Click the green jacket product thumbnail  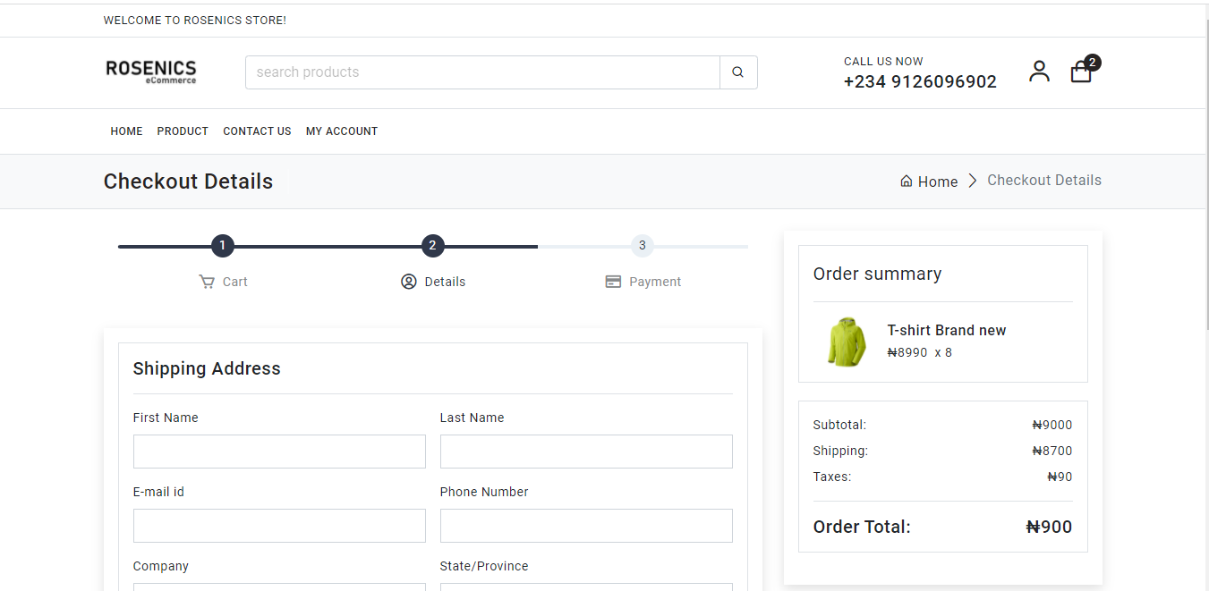point(847,342)
